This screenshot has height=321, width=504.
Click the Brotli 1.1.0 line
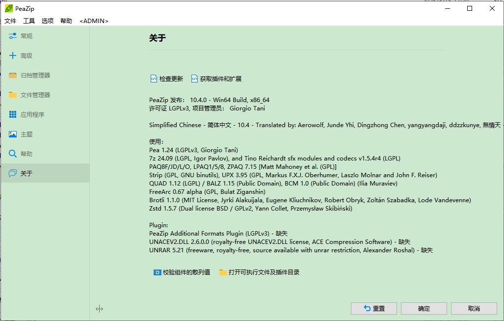coord(310,200)
